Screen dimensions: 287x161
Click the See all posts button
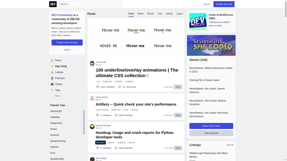point(211,133)
